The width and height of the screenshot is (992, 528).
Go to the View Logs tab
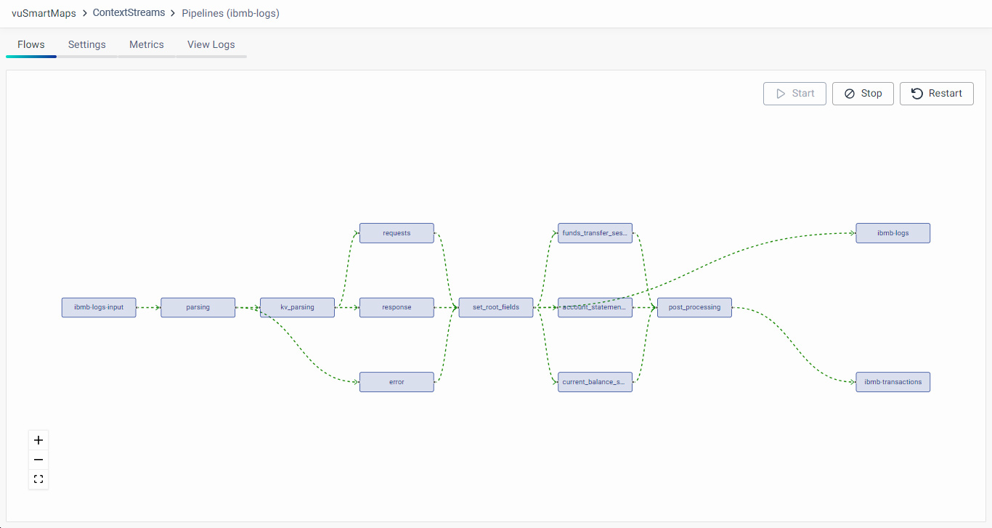click(211, 44)
